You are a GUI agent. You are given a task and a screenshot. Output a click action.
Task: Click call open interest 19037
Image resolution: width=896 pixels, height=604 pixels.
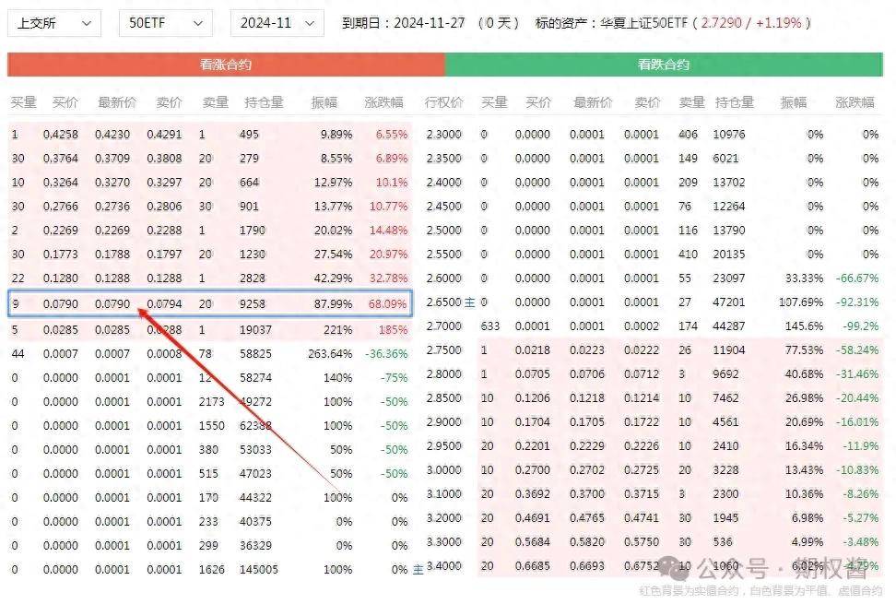[255, 330]
